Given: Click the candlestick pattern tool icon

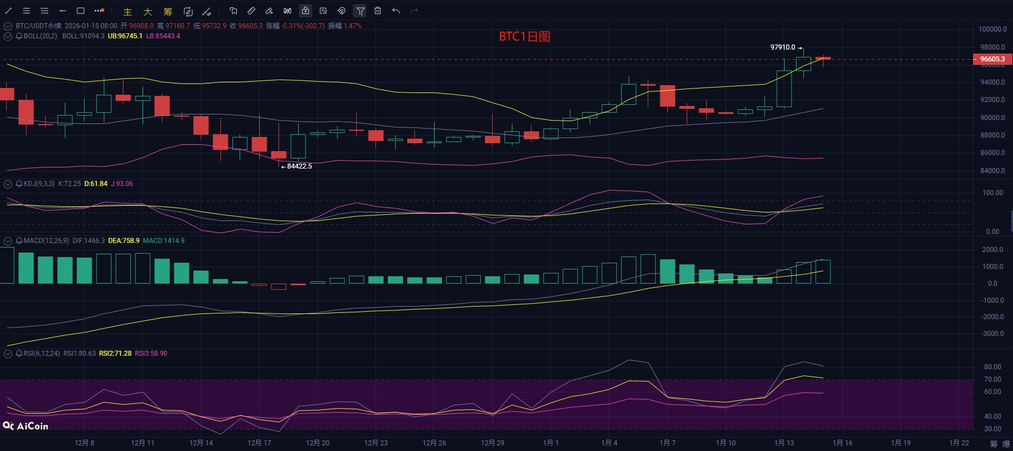Looking at the screenshot, I should pos(287,11).
